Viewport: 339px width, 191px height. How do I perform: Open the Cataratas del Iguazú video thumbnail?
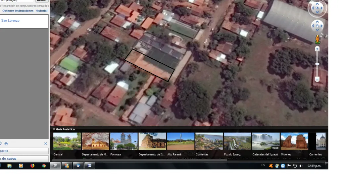pos(266,141)
